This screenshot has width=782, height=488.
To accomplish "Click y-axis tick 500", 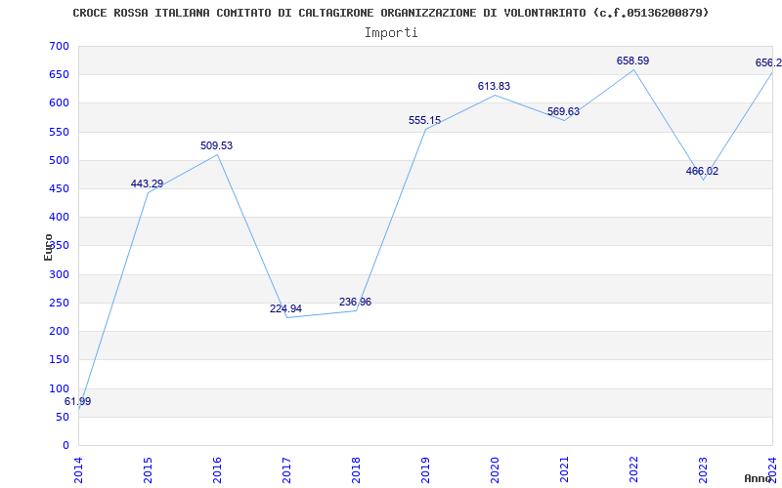I will (x=59, y=160).
